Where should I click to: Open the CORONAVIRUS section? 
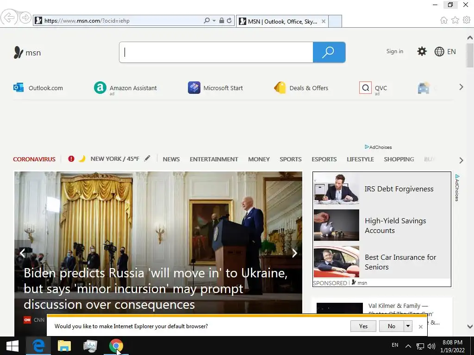(x=34, y=159)
